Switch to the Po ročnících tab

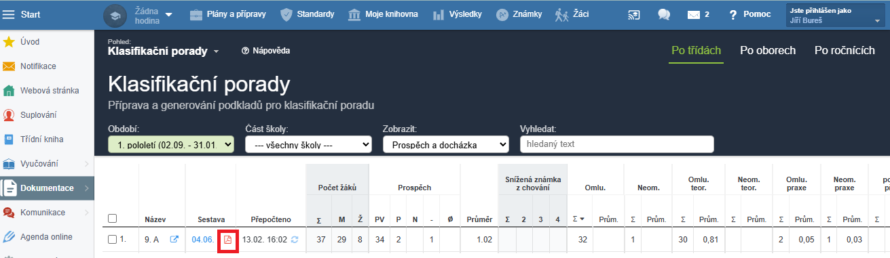[x=845, y=51]
